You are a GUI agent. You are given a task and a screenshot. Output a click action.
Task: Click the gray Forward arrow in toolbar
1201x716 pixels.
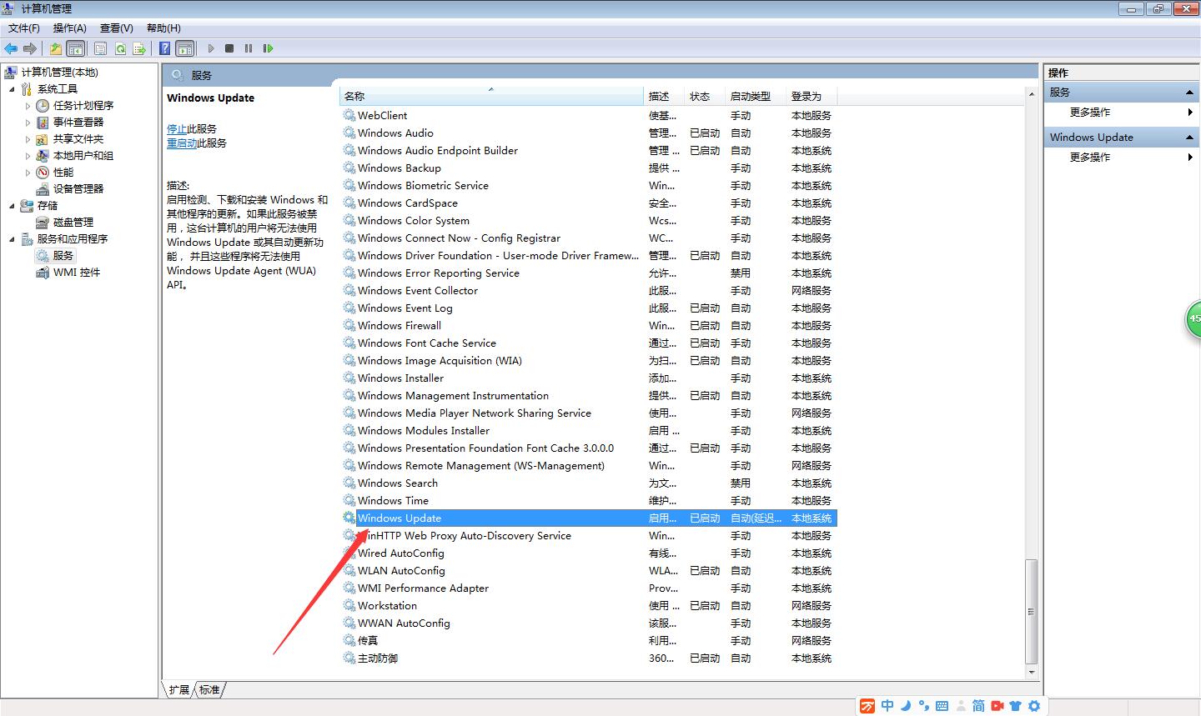30,48
